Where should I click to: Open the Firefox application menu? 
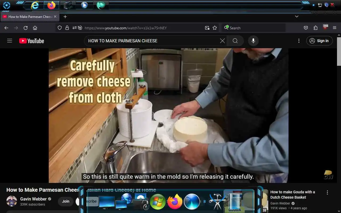pyautogui.click(x=335, y=28)
